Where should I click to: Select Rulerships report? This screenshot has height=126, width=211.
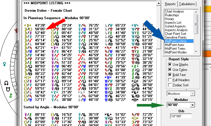coord(172,15)
